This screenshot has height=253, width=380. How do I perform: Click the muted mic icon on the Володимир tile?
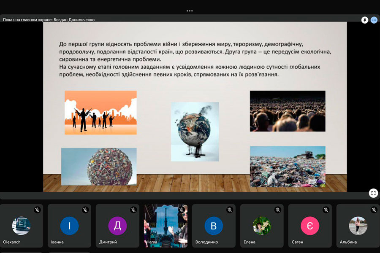point(230,210)
